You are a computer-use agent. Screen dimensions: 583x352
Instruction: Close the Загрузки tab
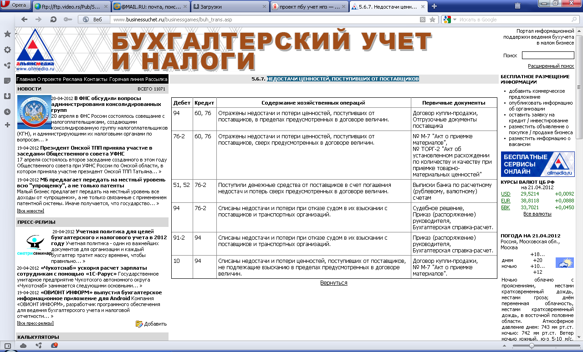coord(263,6)
